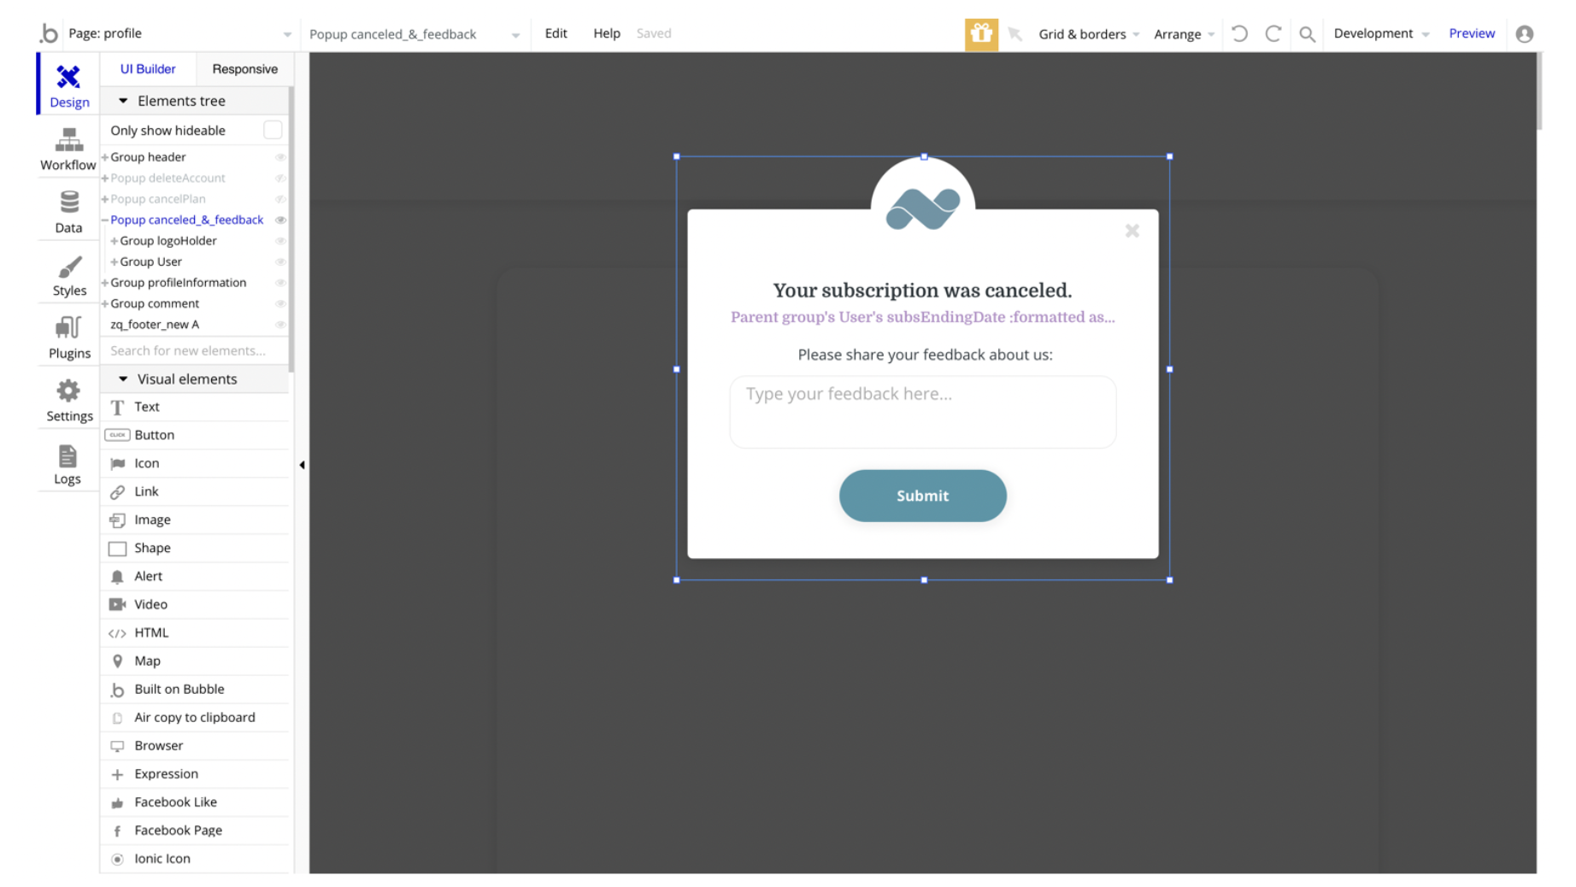Select the Submit button in popup
This screenshot has height=887, width=1576.
coord(922,496)
